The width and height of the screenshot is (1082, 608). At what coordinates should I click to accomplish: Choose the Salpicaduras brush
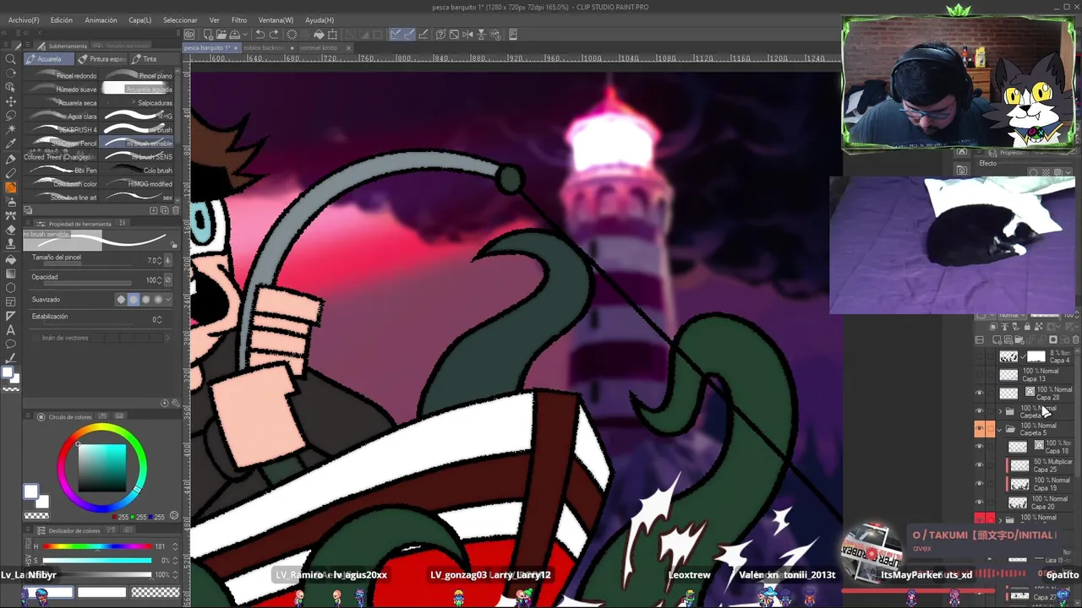tap(138, 103)
